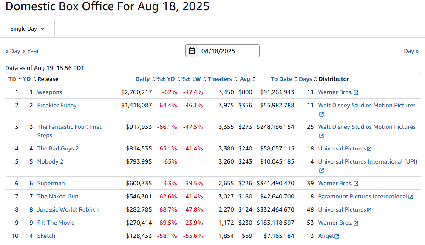Open the Sketch release link
Screen dimensions: 425x245
click(x=46, y=236)
